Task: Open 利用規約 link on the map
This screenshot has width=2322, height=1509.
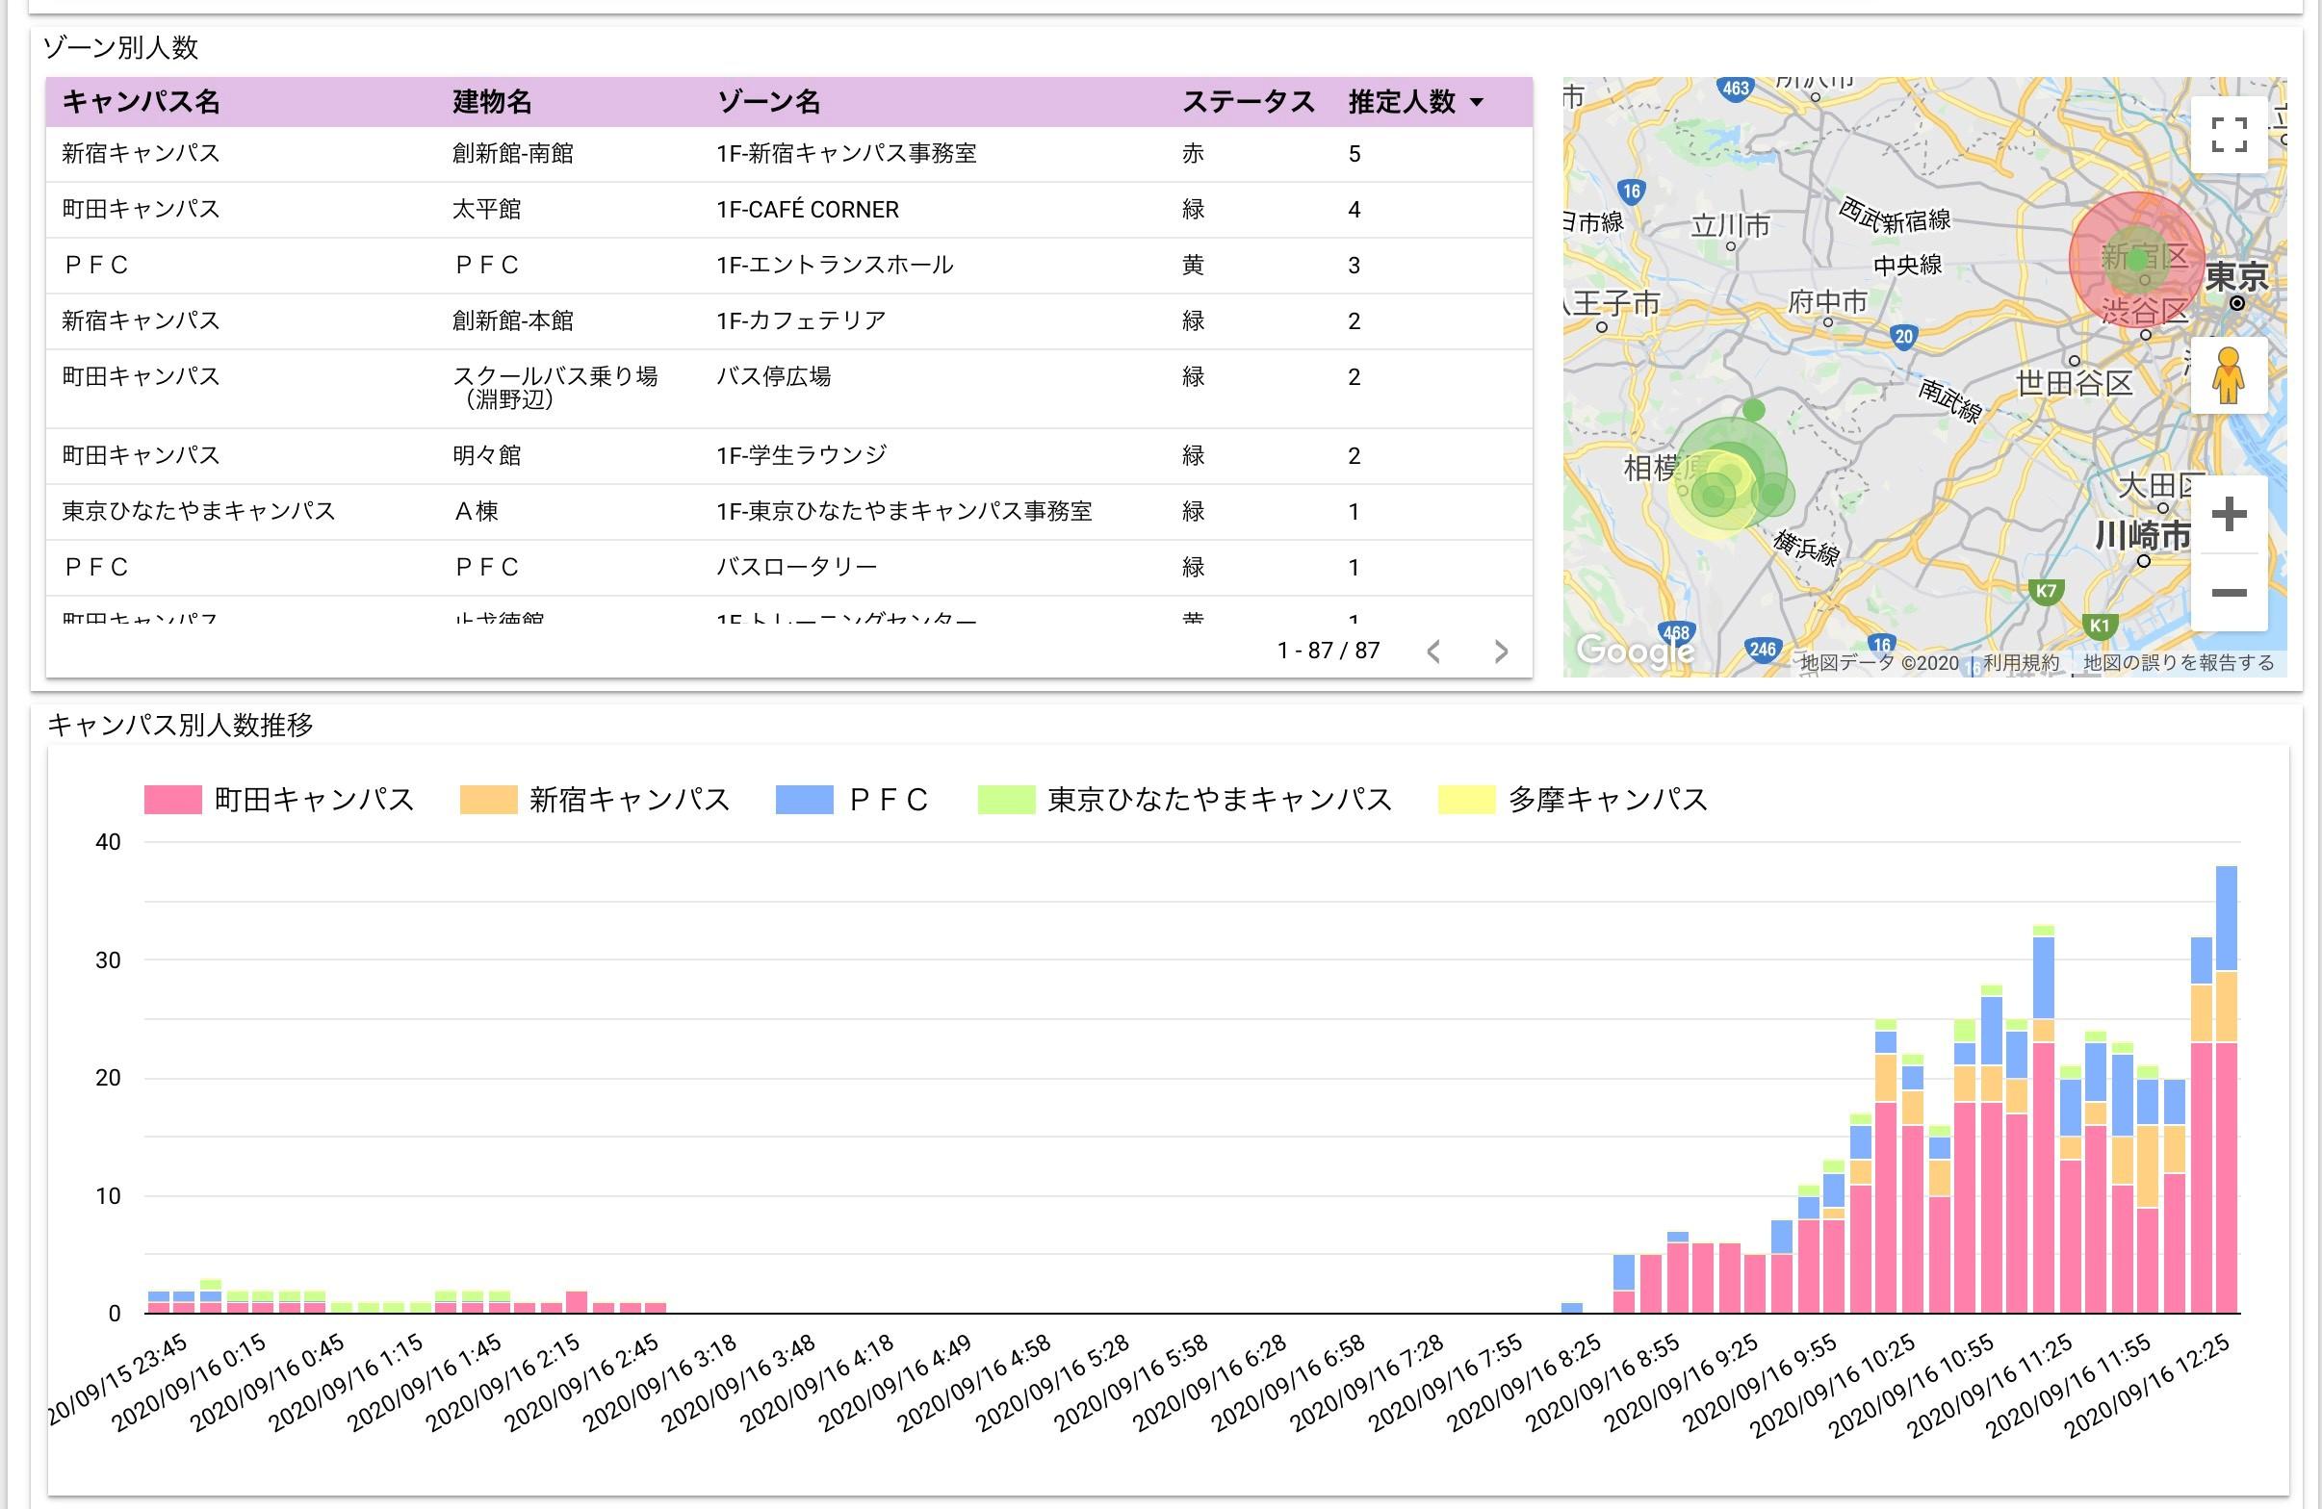Action: [2021, 663]
